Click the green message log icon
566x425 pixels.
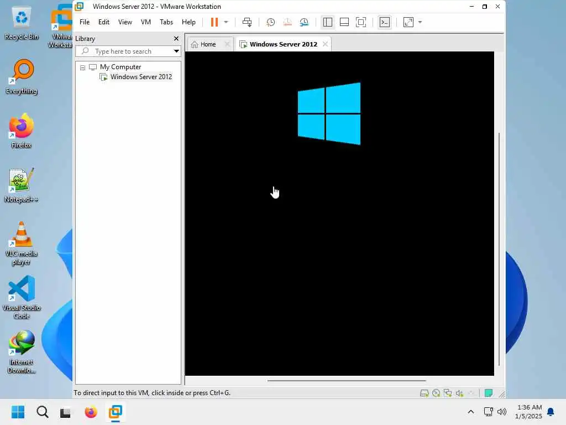489,393
